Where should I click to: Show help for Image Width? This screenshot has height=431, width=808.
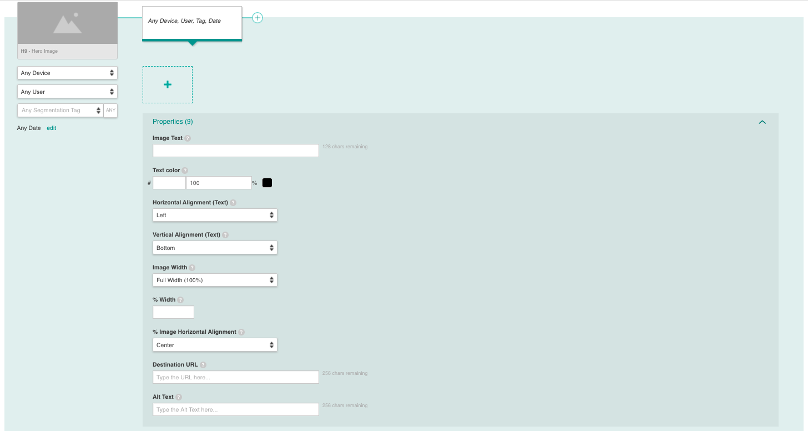click(192, 268)
